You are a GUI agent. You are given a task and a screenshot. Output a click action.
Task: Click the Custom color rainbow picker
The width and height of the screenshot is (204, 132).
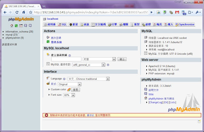click(69, 90)
